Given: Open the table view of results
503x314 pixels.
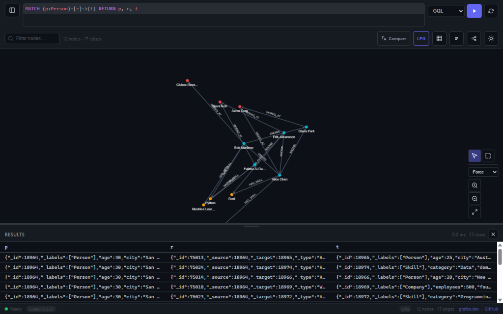Looking at the screenshot, I should (x=439, y=38).
